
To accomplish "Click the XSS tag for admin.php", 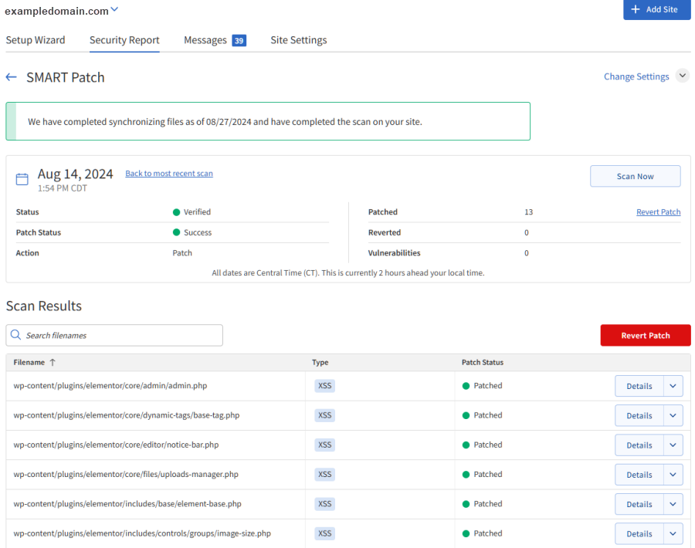I will tap(324, 386).
